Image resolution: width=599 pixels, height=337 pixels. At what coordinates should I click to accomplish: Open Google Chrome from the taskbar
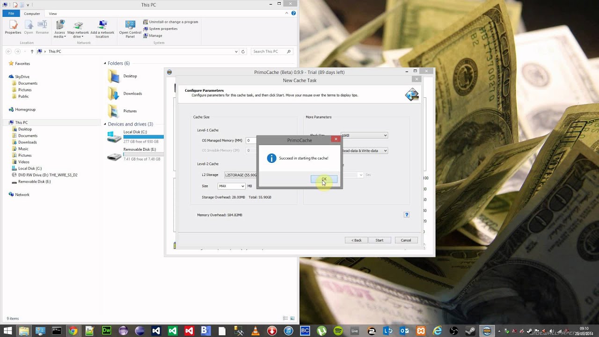[73, 331]
